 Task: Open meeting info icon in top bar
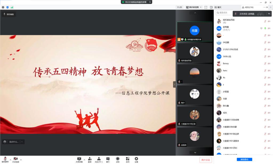(3, 7)
